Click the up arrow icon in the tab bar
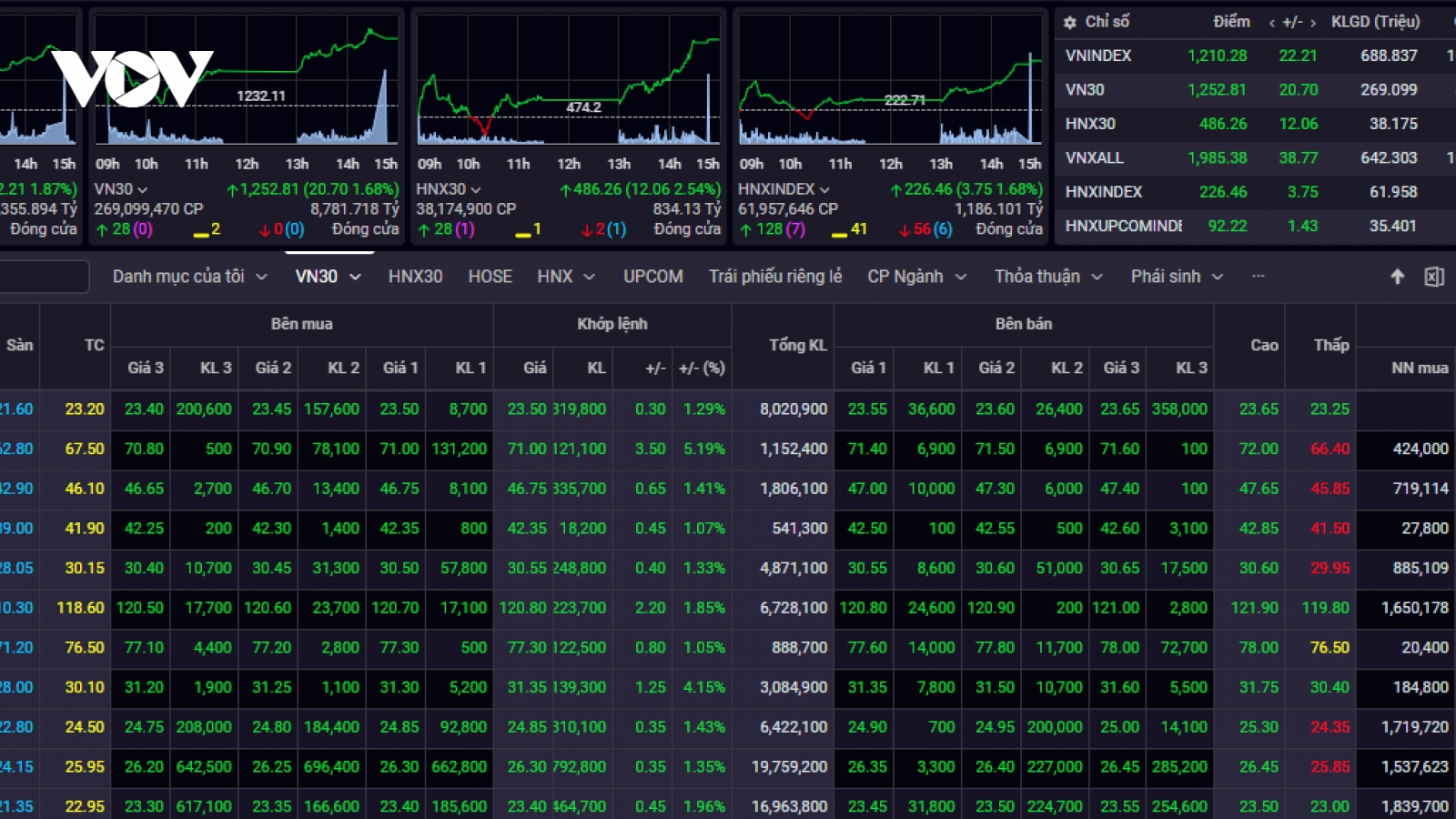1456x819 pixels. click(1398, 277)
